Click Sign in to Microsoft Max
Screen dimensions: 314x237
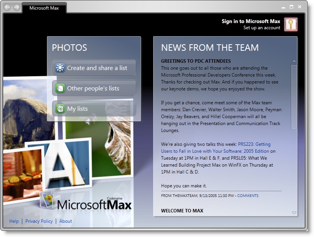(251, 21)
